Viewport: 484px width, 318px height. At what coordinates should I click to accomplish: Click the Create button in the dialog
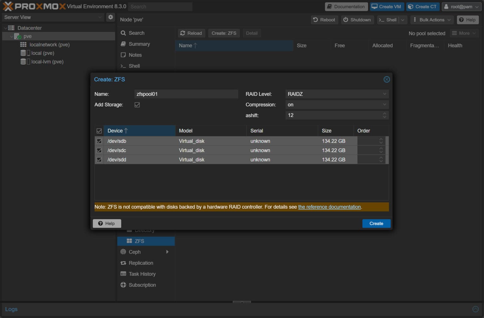pyautogui.click(x=376, y=223)
